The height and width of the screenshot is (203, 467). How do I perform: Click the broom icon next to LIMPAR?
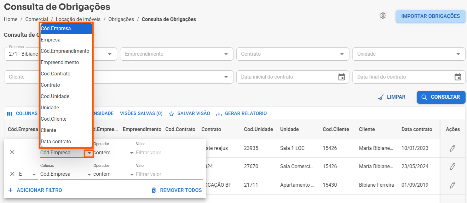coord(381,97)
